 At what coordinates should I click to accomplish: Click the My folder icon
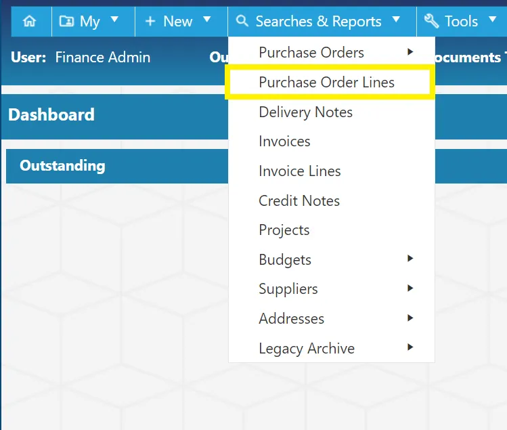[66, 21]
